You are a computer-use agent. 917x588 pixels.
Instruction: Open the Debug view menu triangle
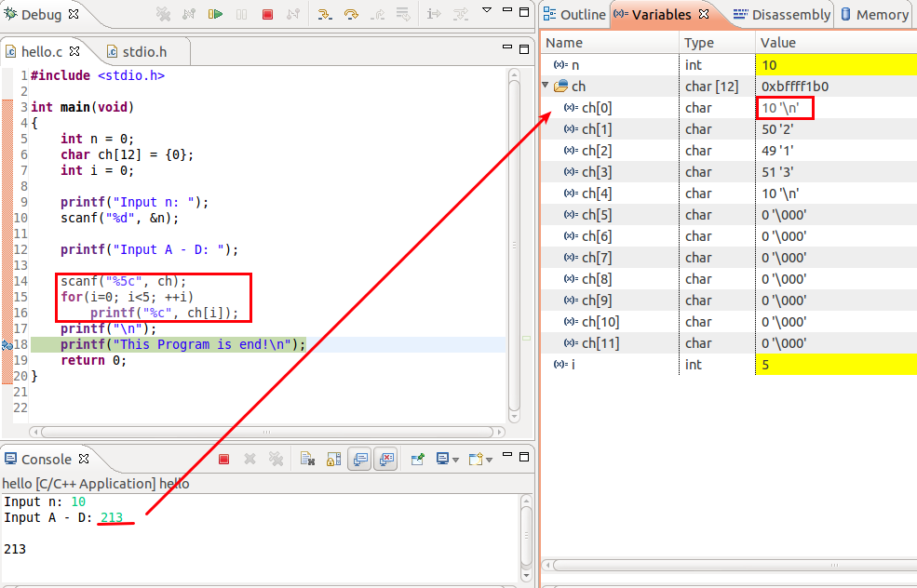487,10
